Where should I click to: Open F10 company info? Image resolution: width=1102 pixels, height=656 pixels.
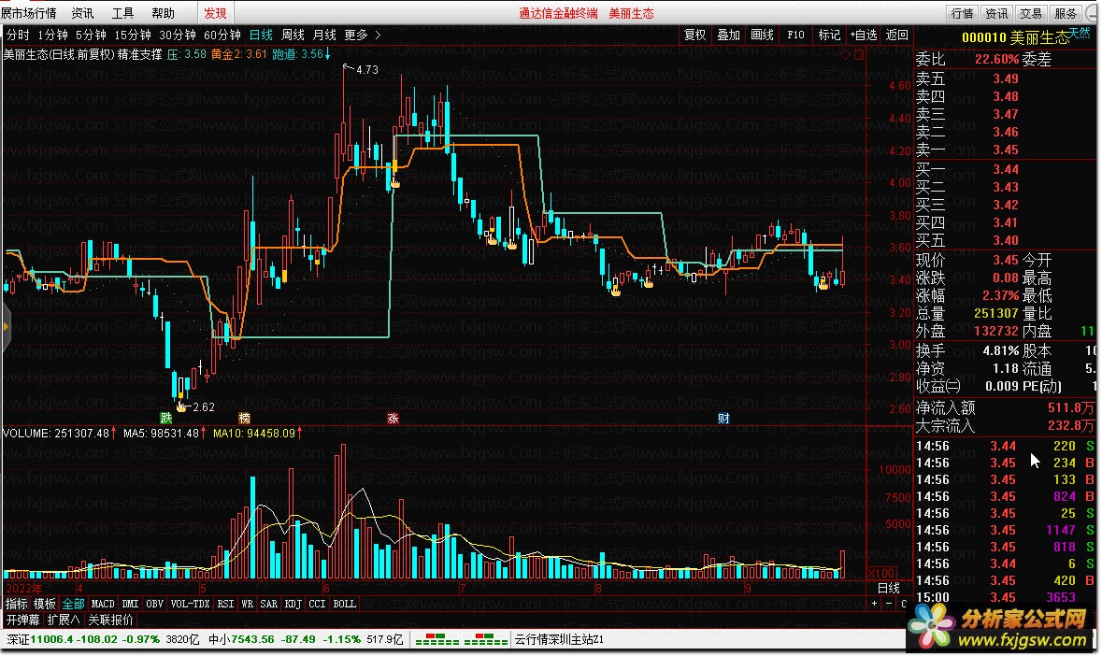point(795,35)
